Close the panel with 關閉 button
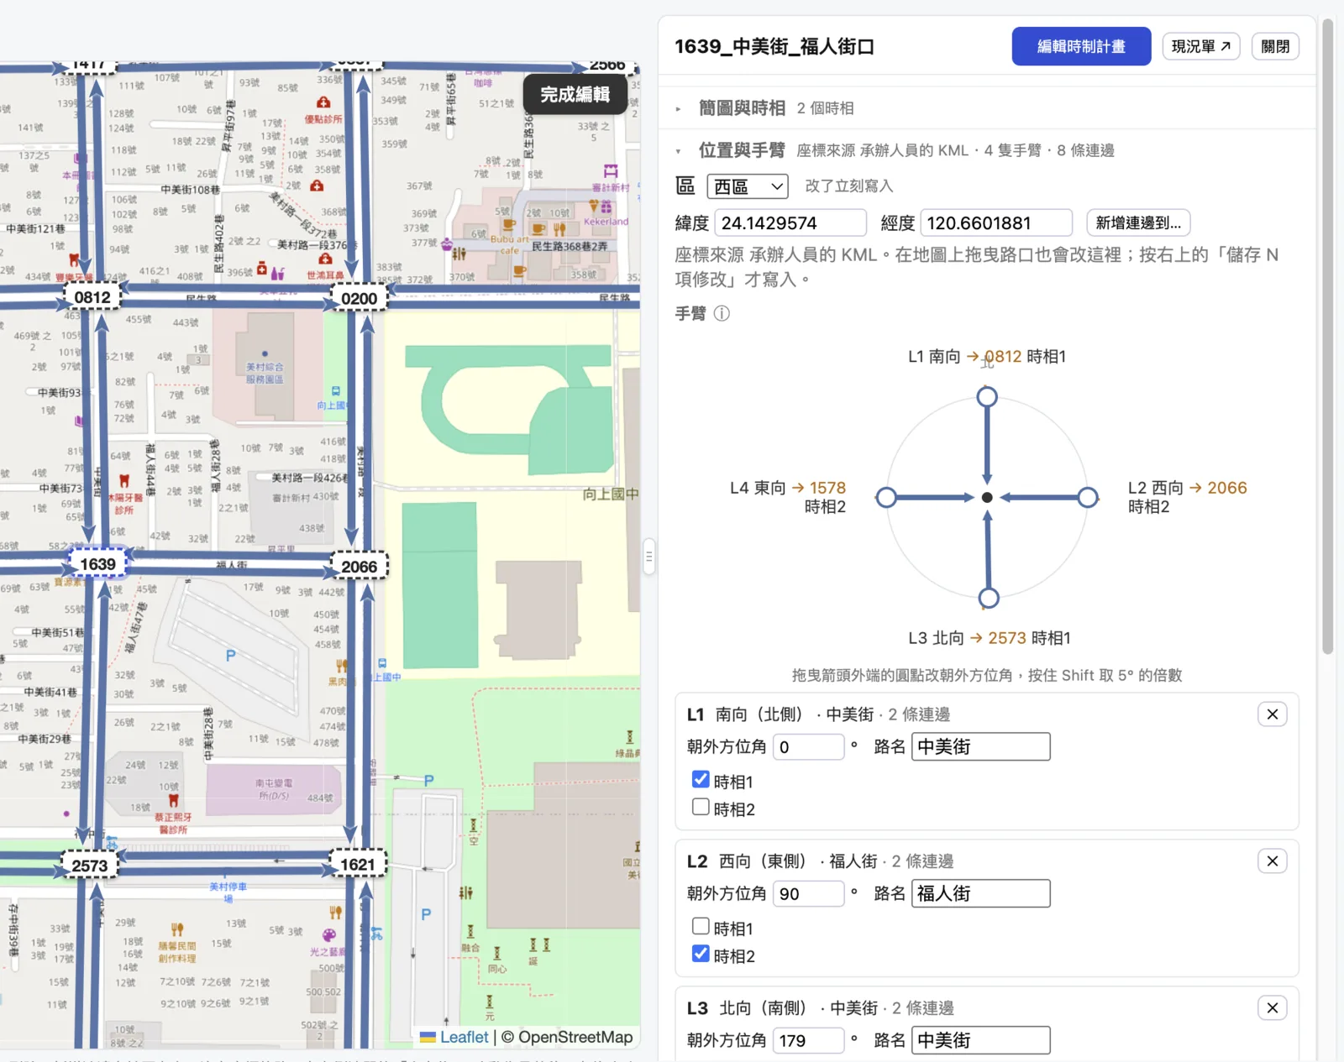This screenshot has height=1062, width=1344. [1275, 46]
